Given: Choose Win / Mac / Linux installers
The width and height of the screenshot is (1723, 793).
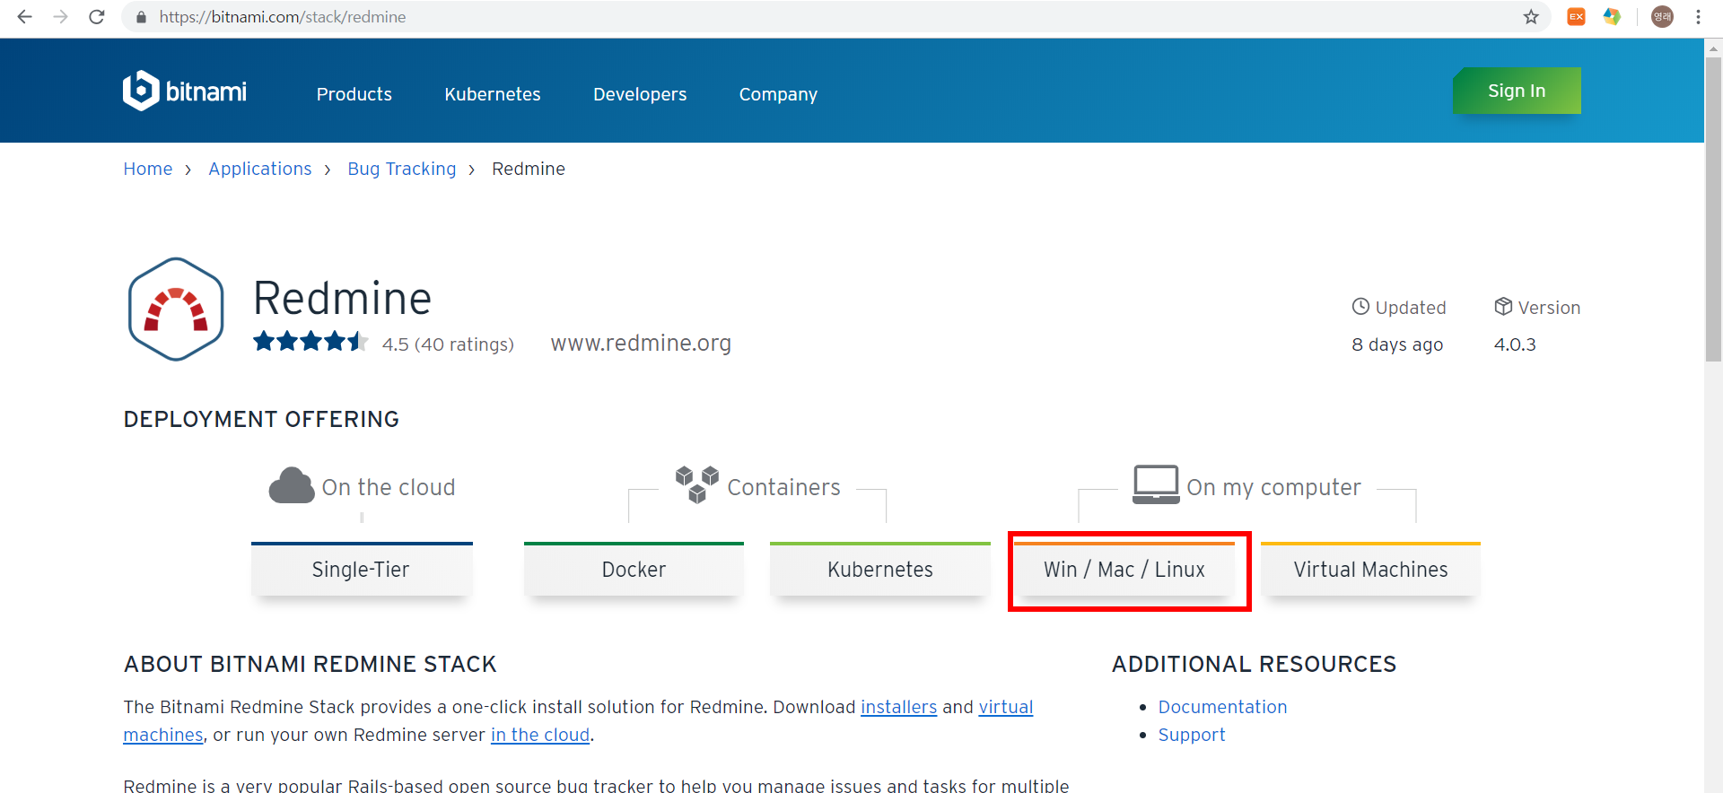Looking at the screenshot, I should [x=1124, y=569].
